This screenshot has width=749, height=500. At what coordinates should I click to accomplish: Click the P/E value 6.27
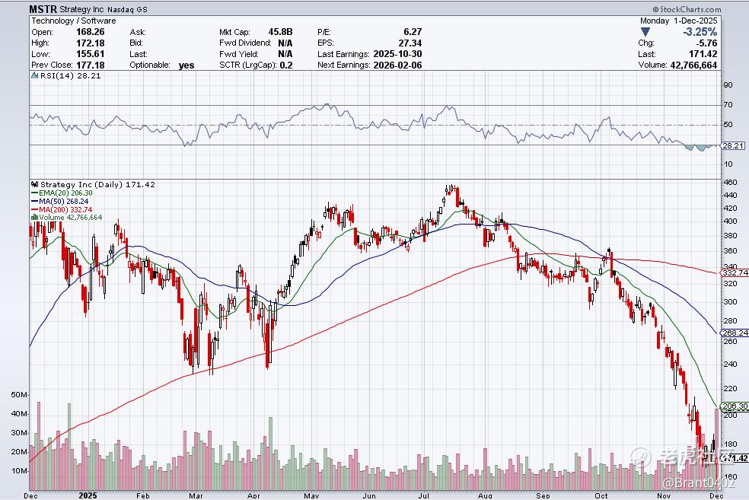click(413, 31)
